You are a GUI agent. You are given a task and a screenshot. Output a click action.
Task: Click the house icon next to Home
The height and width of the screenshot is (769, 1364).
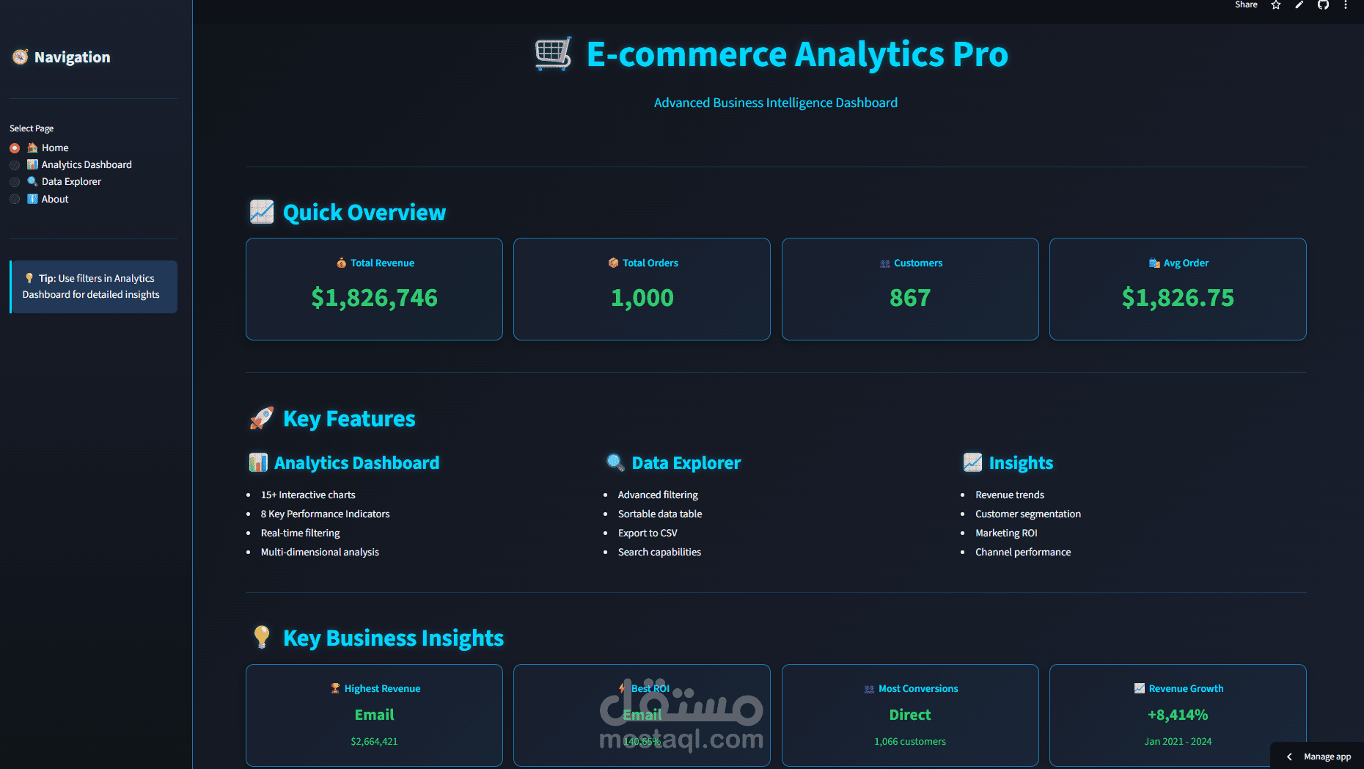[32, 147]
